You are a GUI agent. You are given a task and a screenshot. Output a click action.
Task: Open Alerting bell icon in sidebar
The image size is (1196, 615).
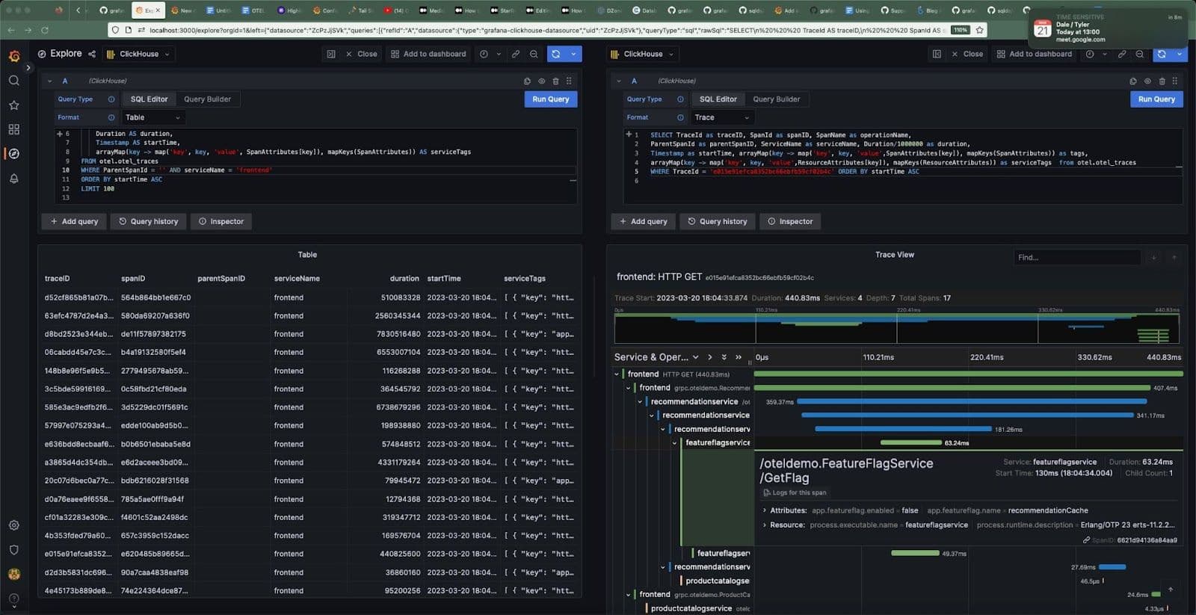point(13,179)
